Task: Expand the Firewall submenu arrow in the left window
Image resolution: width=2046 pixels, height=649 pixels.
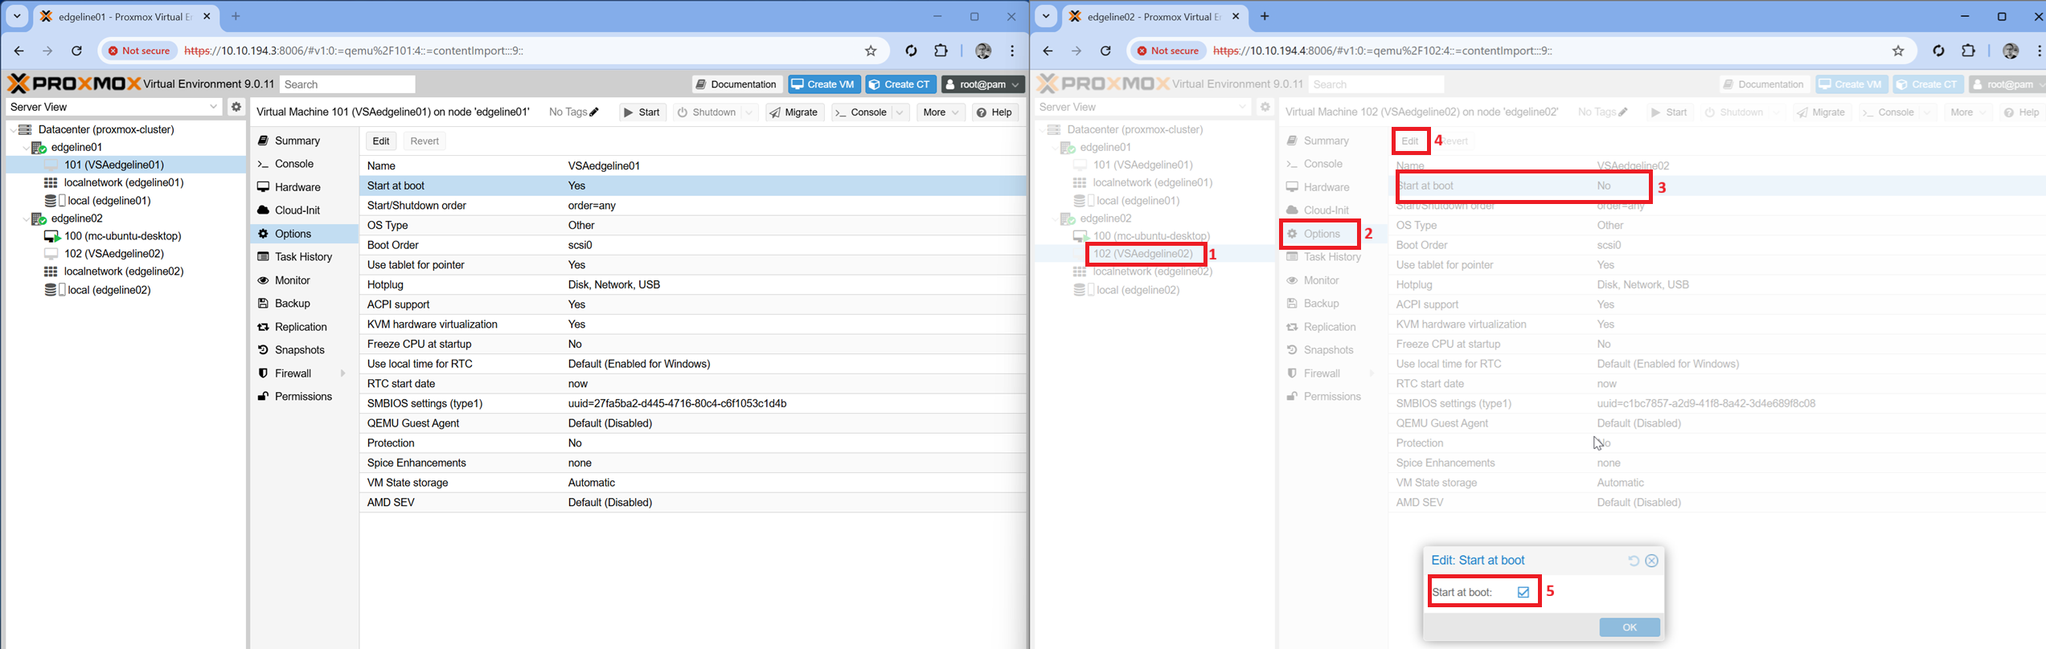Action: pos(343,373)
